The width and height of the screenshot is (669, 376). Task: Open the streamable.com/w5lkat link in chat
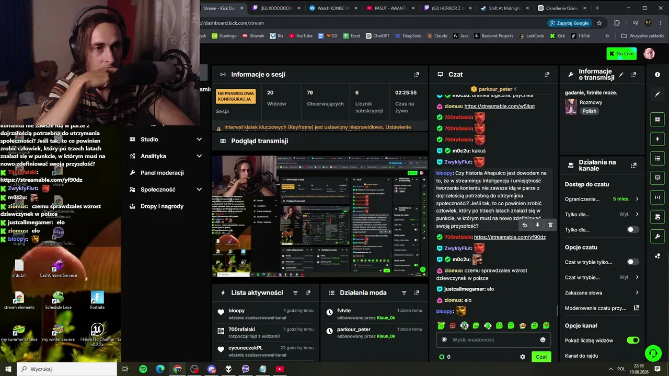(x=500, y=107)
